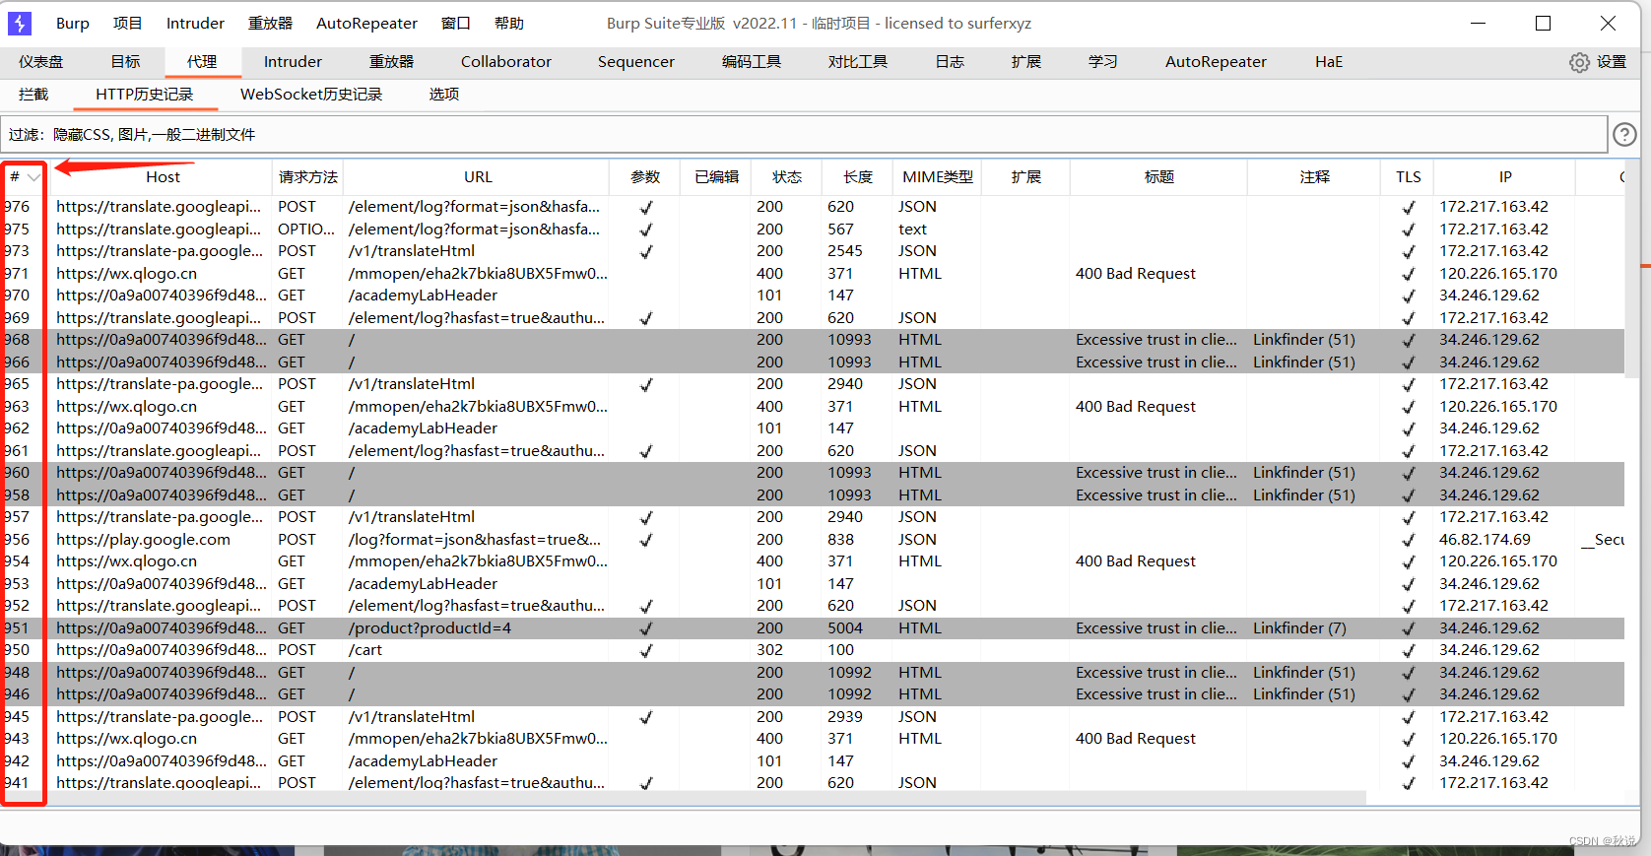Switch to the 拦截 sub-tab
This screenshot has width=1651, height=856.
pos(33,94)
